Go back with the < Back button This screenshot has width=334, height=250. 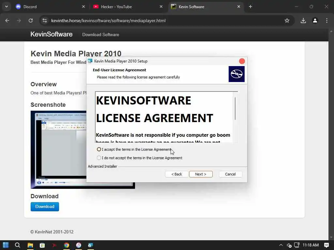click(x=176, y=174)
